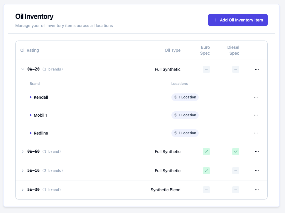Open the three-dot menu for Mobil 1
The height and width of the screenshot is (213, 285).
[x=256, y=115]
